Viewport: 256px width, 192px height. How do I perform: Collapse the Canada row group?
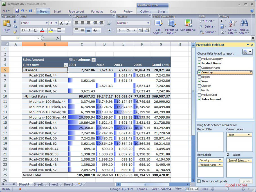coord(24,70)
